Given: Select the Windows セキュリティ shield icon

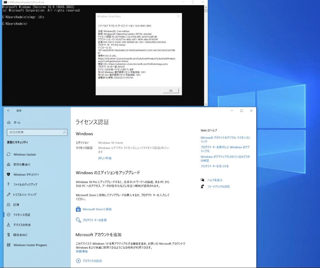Looking at the screenshot, I should pyautogui.click(x=9, y=174).
